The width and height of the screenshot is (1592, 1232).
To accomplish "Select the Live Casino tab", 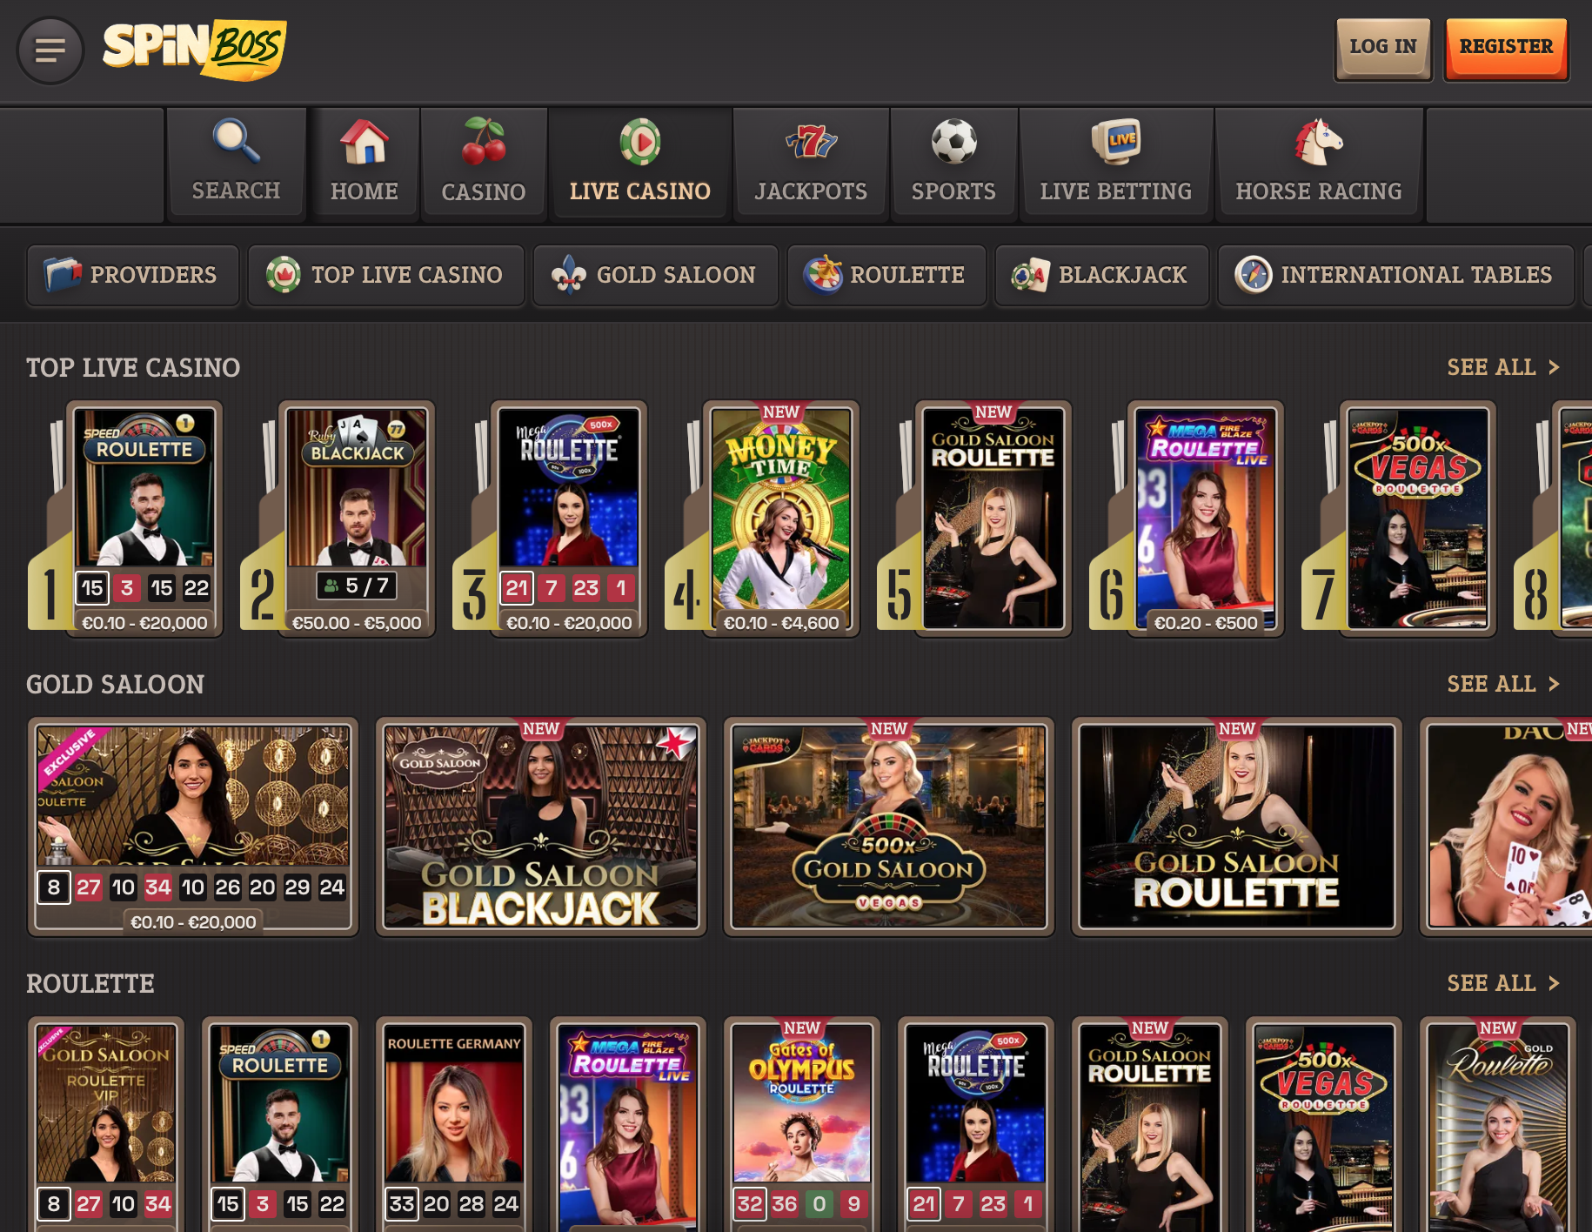I will click(640, 164).
